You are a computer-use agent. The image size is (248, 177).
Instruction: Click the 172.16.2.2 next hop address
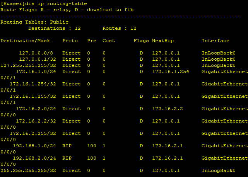pos(168,109)
